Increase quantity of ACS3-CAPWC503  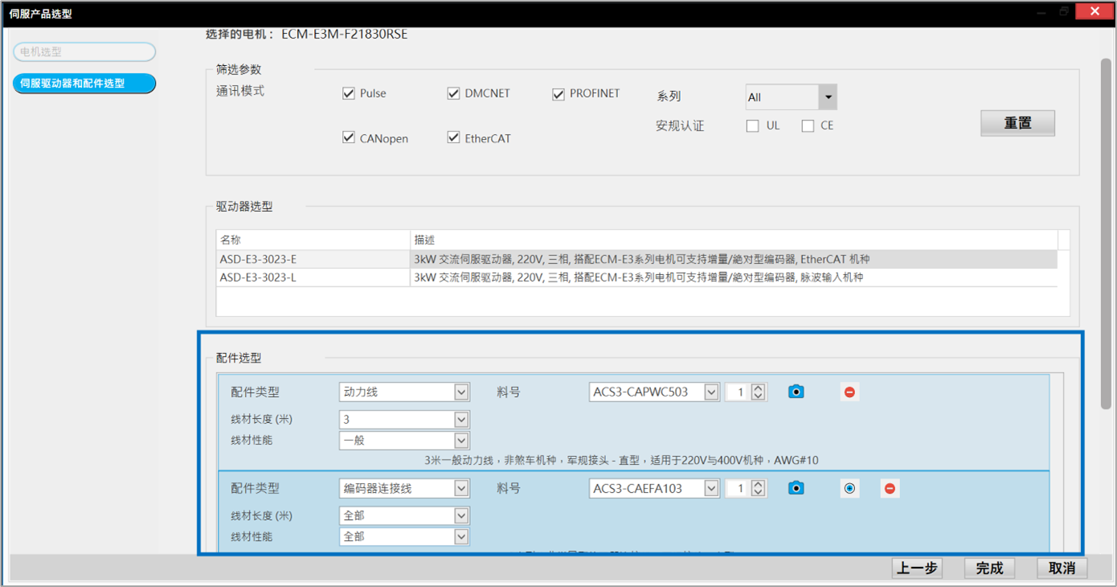tap(758, 388)
